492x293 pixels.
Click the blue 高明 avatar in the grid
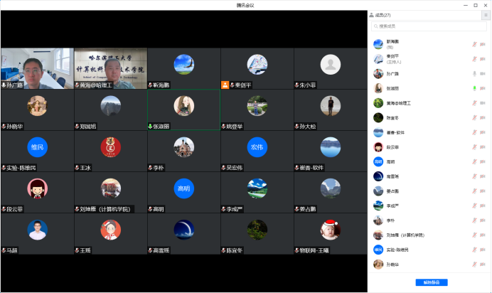tap(183, 188)
